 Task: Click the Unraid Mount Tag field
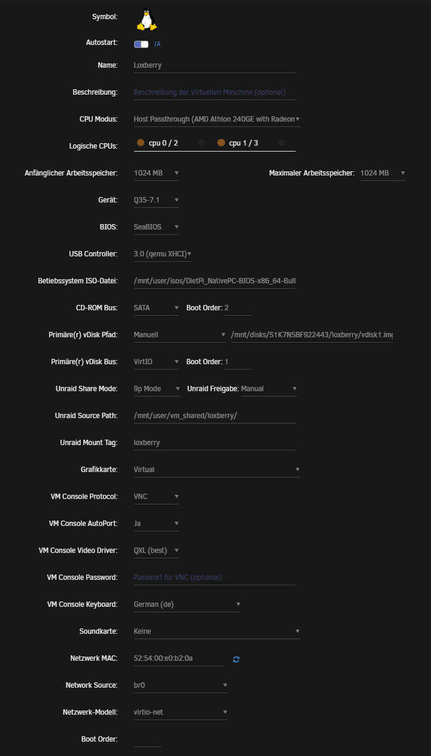coord(214,443)
